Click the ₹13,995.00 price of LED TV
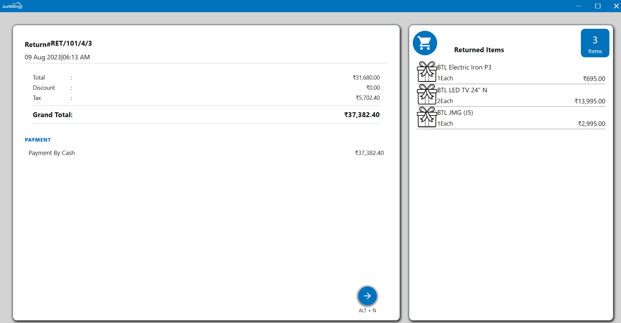 [x=590, y=101]
